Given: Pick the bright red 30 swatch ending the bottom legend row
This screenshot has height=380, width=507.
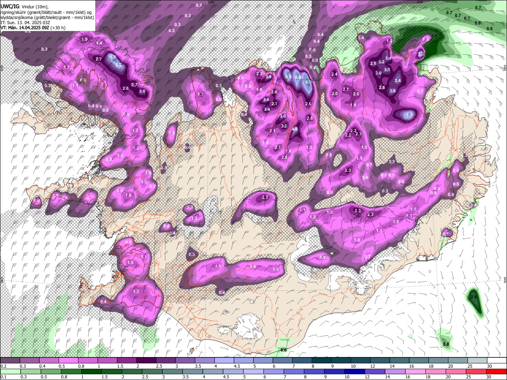Looking at the screenshot, I should 496,371.
